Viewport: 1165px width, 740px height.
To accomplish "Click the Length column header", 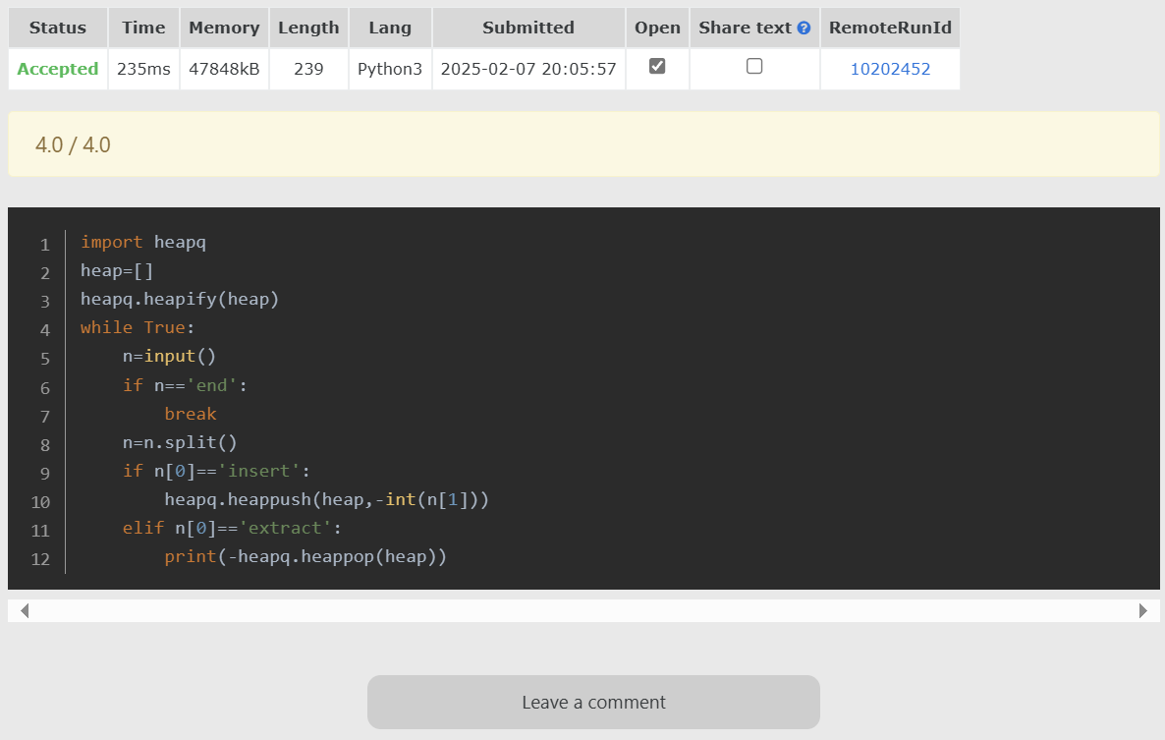I will [x=308, y=28].
